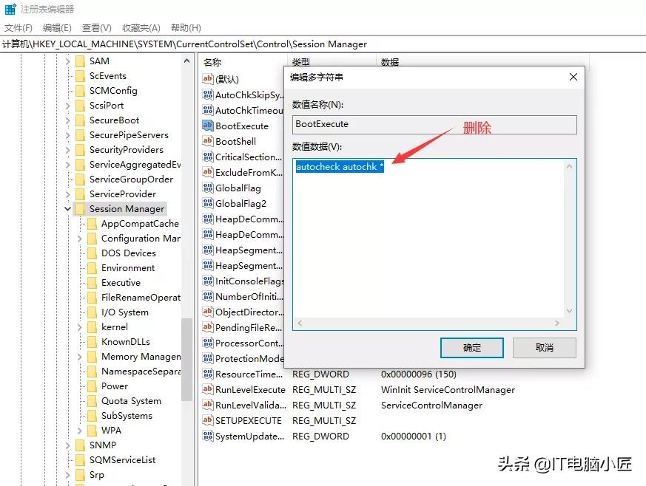This screenshot has width=646, height=486.
Task: Click the GlobalFlag2 value icon
Action: tap(208, 203)
